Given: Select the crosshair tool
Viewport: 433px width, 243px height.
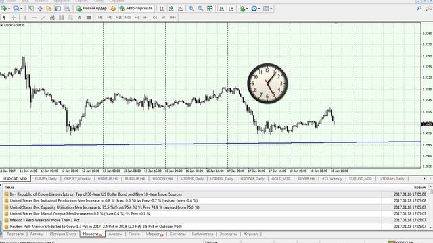Looking at the screenshot, I should pos(14,18).
